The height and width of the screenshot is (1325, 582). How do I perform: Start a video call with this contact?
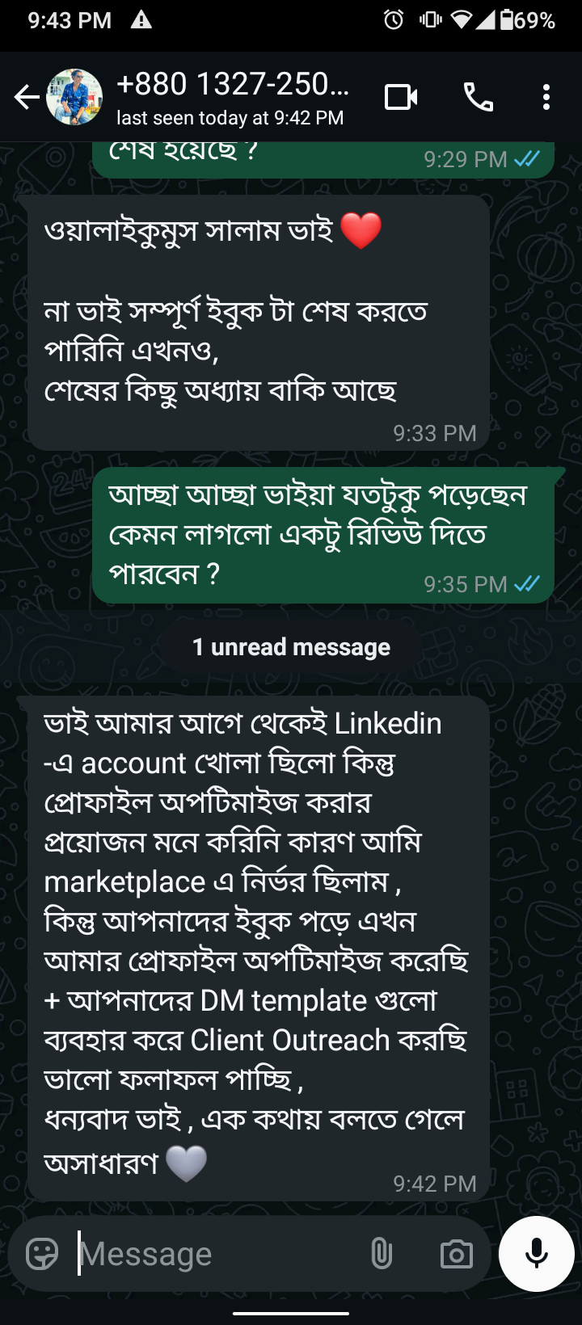click(x=402, y=96)
